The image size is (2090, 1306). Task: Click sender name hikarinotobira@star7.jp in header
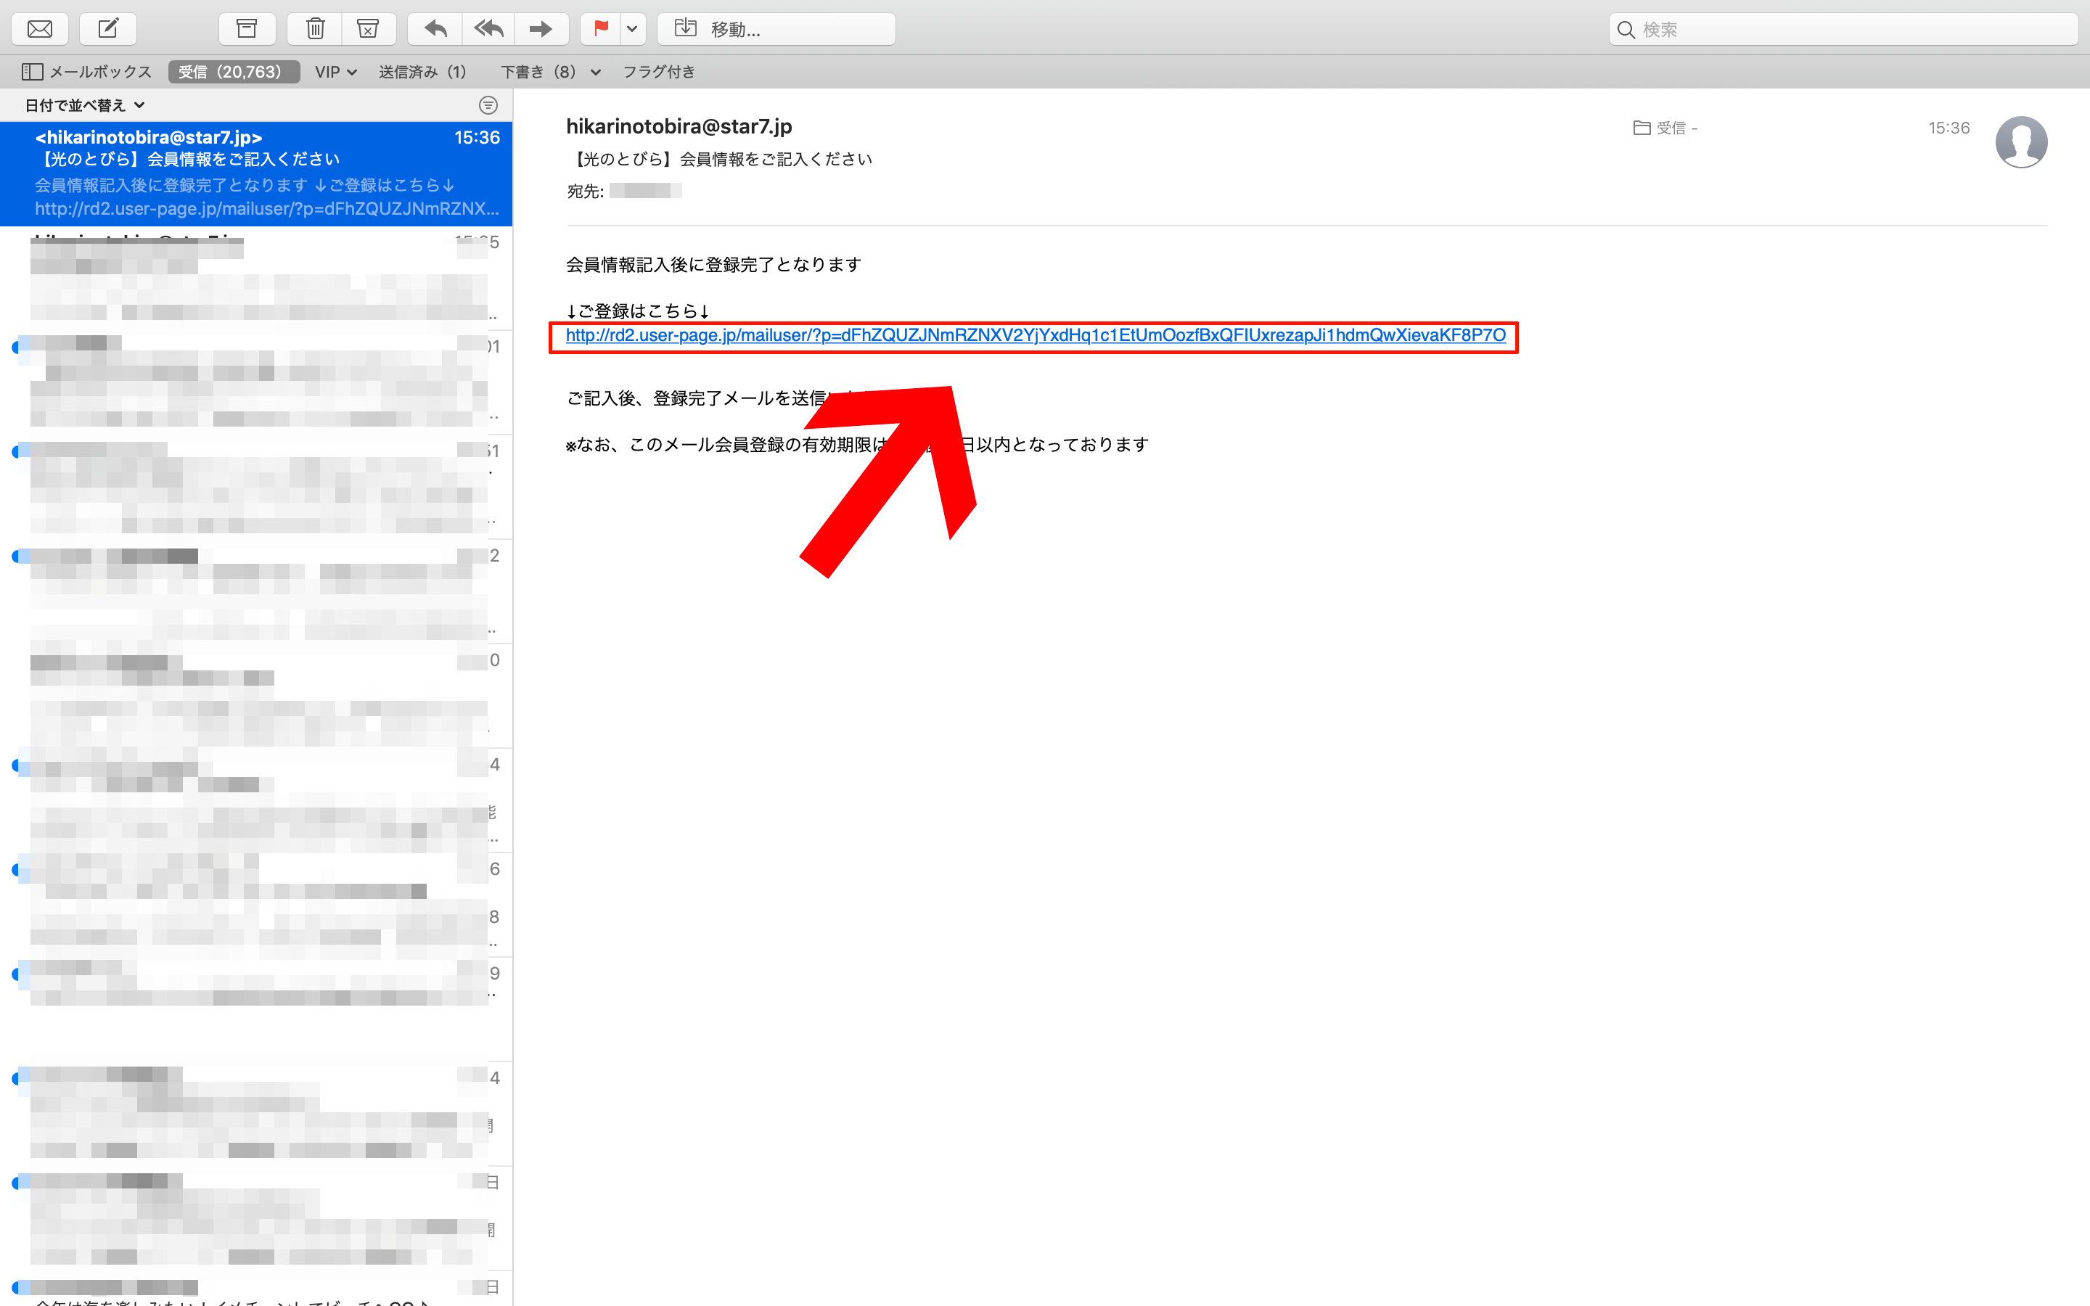click(x=679, y=126)
